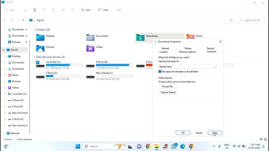Select the Customize tab
Screen dimensions: 269x151
pos(211,52)
